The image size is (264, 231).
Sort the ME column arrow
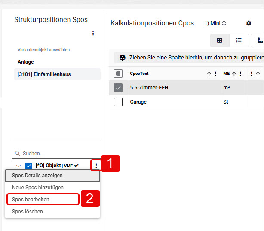pos(234,74)
